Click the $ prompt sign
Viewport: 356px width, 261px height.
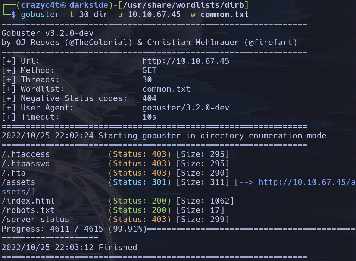click(x=14, y=15)
